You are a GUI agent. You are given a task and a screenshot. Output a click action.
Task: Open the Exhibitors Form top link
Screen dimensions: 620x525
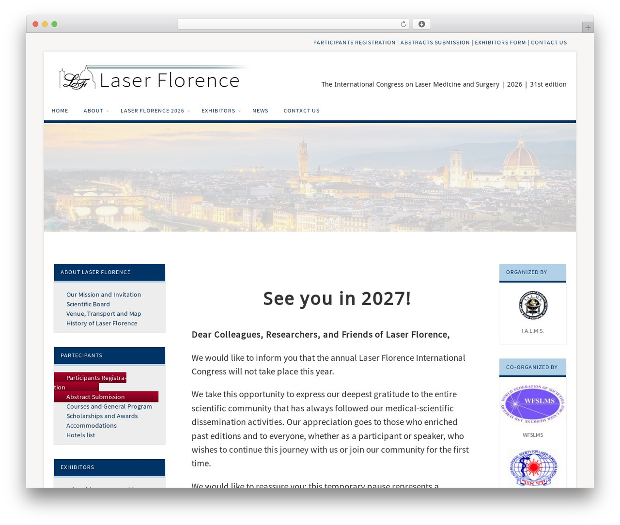point(500,43)
